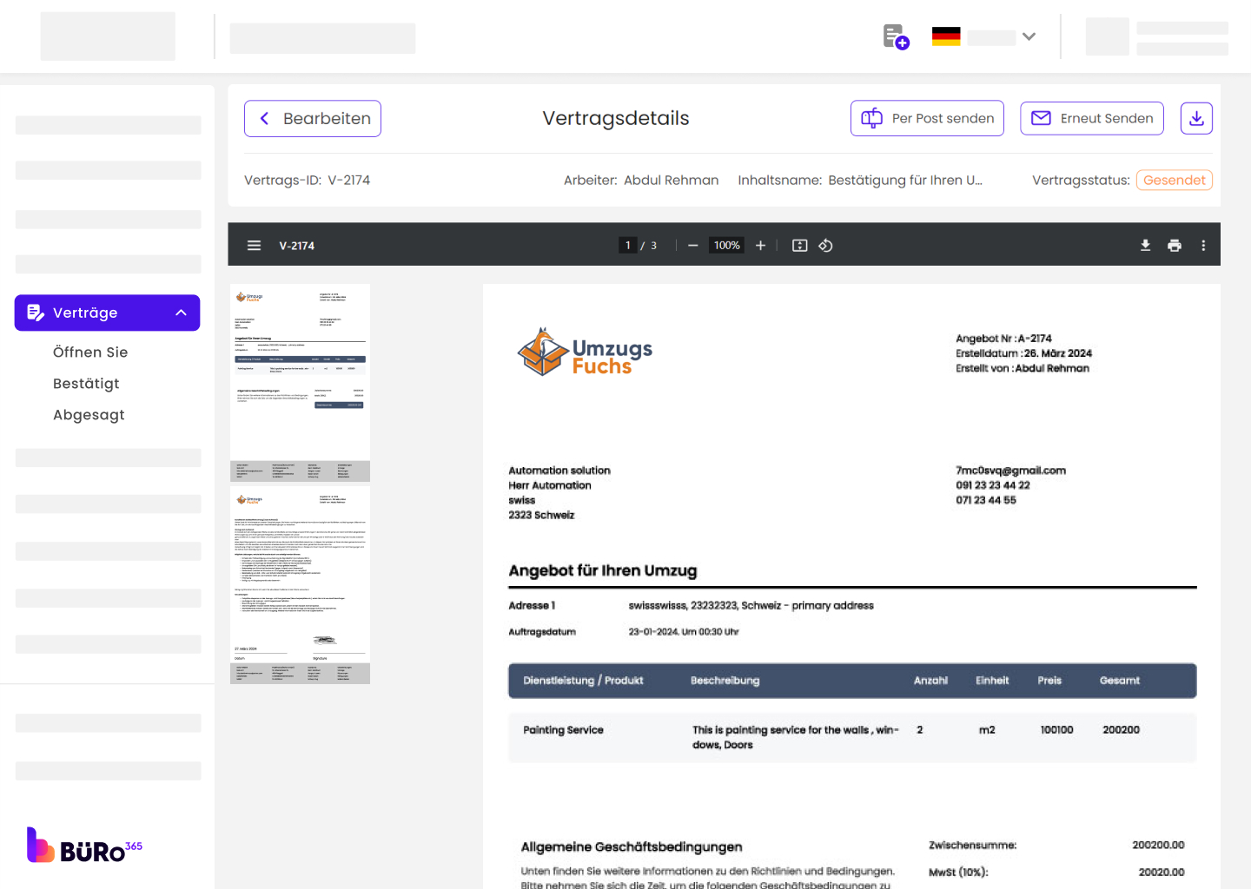The image size is (1251, 889).
Task: Print the contract document
Action: 1174,246
